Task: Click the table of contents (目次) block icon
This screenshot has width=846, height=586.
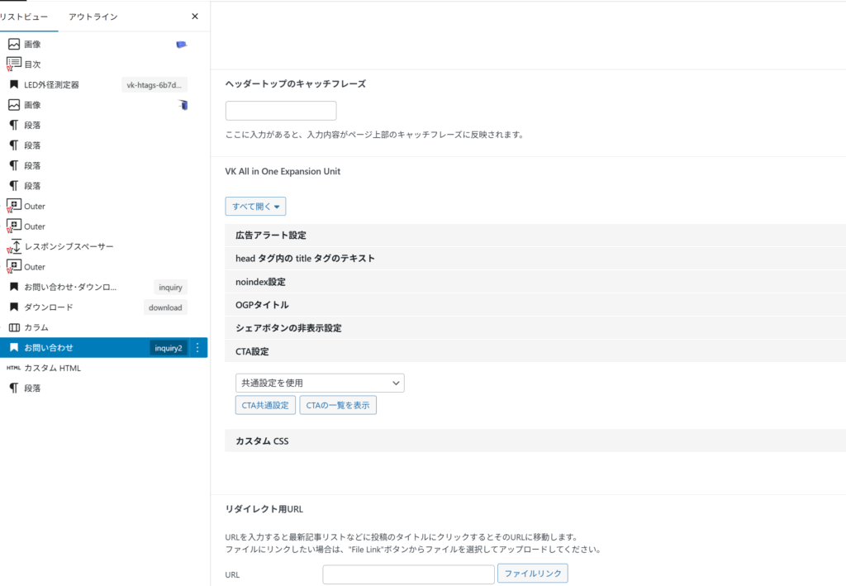Action: coord(14,64)
